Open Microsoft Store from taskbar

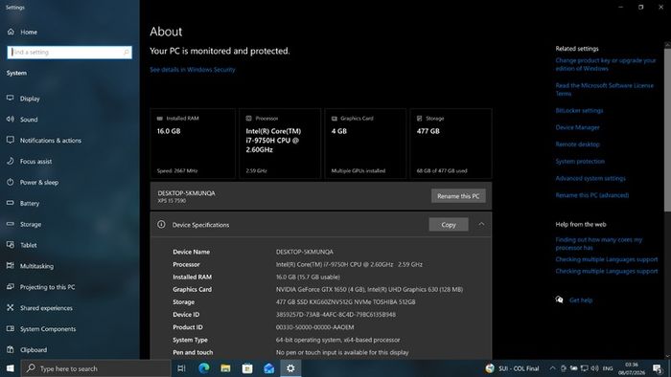(247, 368)
